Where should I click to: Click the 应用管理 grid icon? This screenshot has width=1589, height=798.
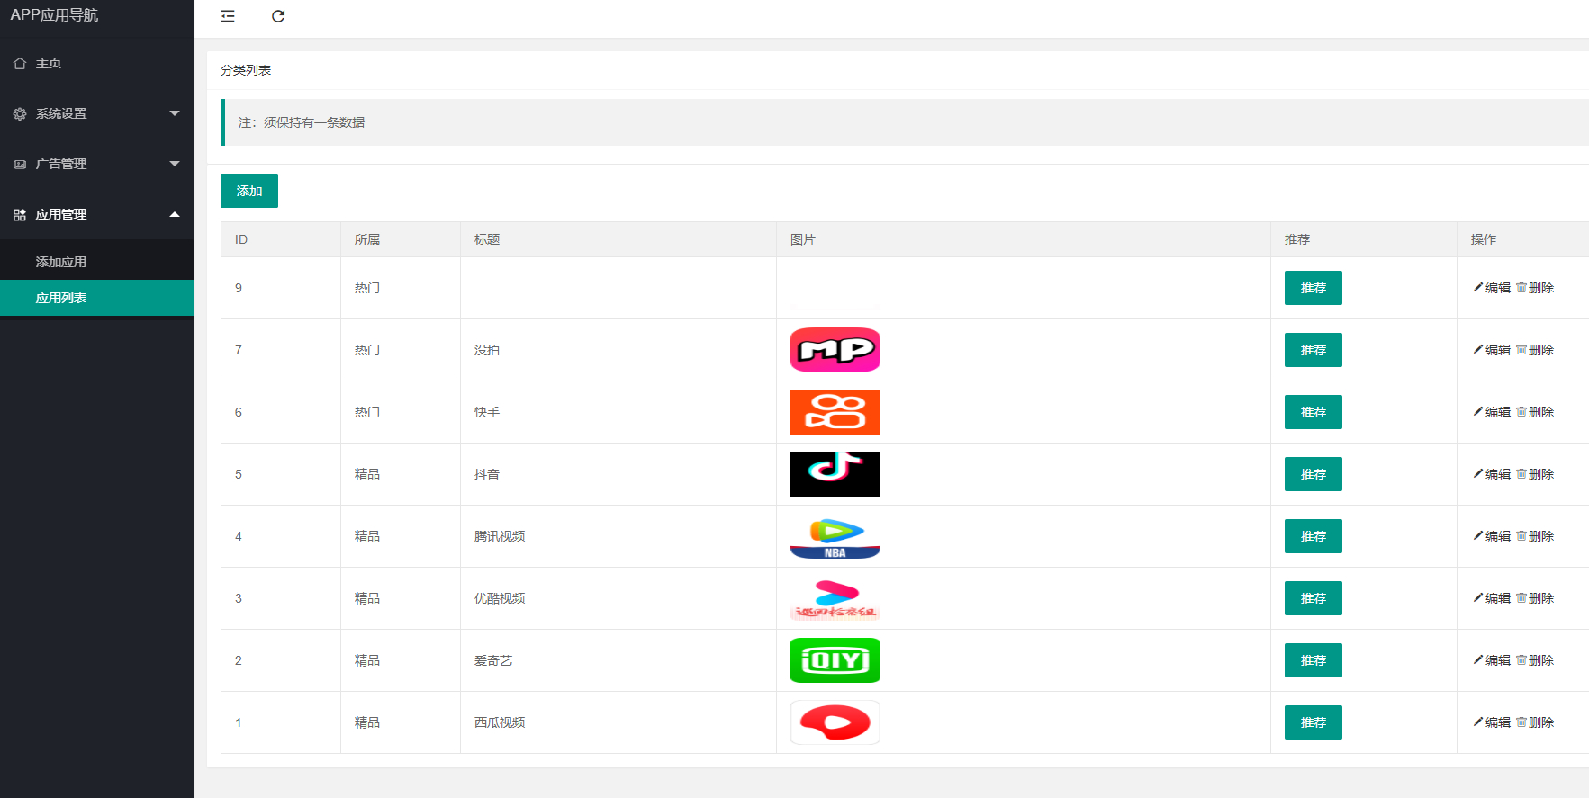click(x=20, y=214)
